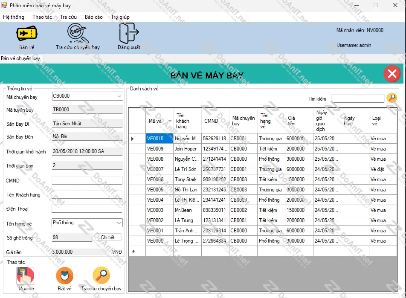Open the Báo cáo menu
The width and height of the screenshot is (406, 298).
pos(93,17)
